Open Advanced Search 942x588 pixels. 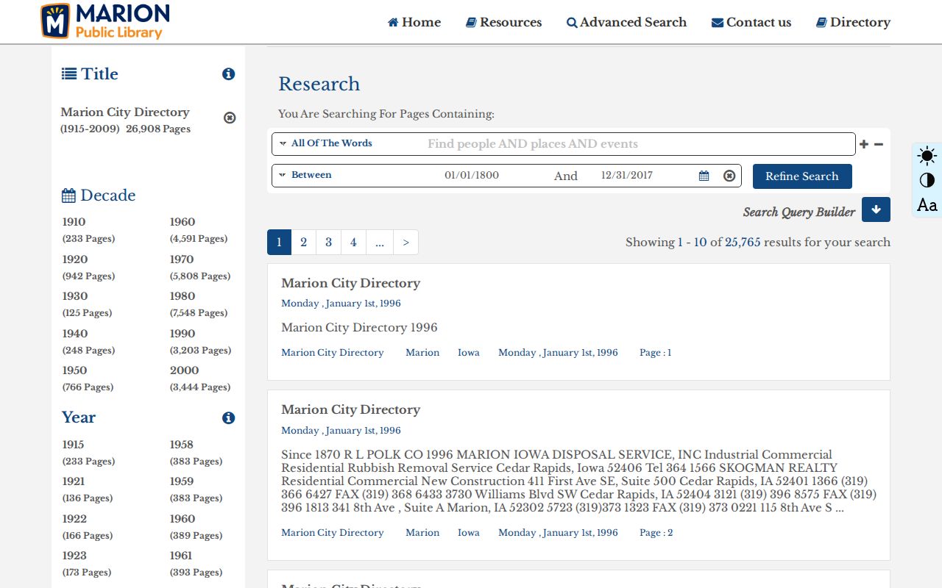626,22
